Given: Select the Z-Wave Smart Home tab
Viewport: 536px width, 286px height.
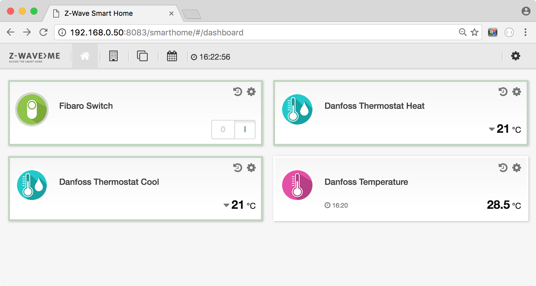Looking at the screenshot, I should click(113, 13).
